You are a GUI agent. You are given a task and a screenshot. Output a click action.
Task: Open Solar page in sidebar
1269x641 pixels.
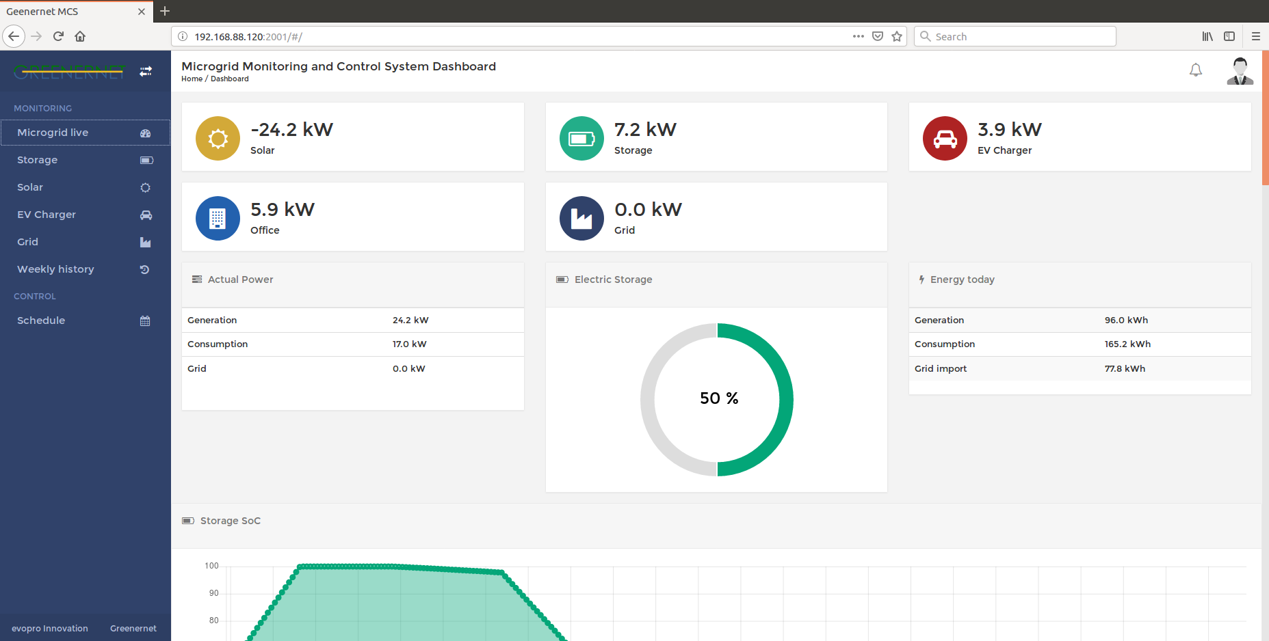(x=85, y=187)
